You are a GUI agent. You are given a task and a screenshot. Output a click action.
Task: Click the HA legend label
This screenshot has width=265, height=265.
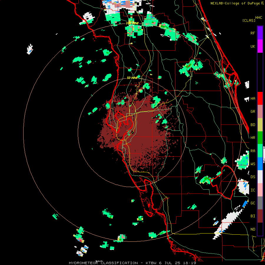253,99
